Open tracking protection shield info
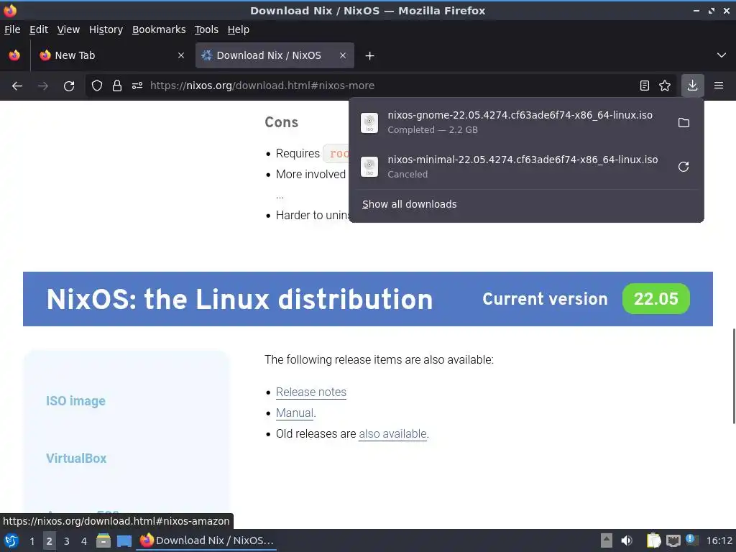 click(97, 86)
